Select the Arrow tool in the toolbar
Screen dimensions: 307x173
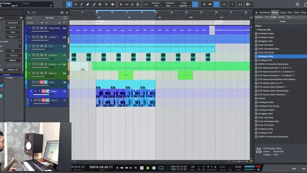pos(69,4)
